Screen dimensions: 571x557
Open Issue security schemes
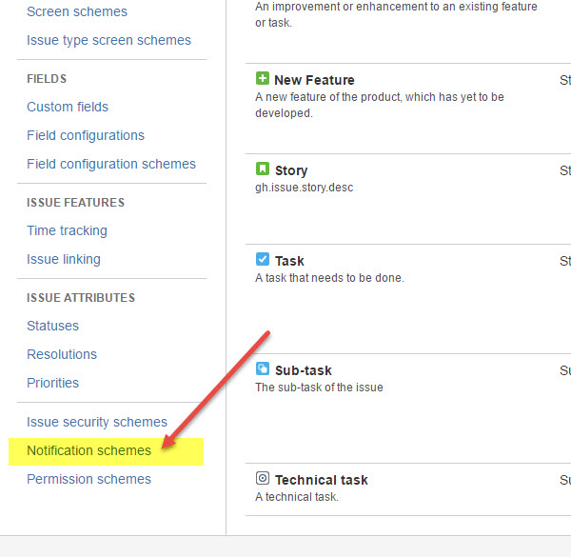pos(97,422)
